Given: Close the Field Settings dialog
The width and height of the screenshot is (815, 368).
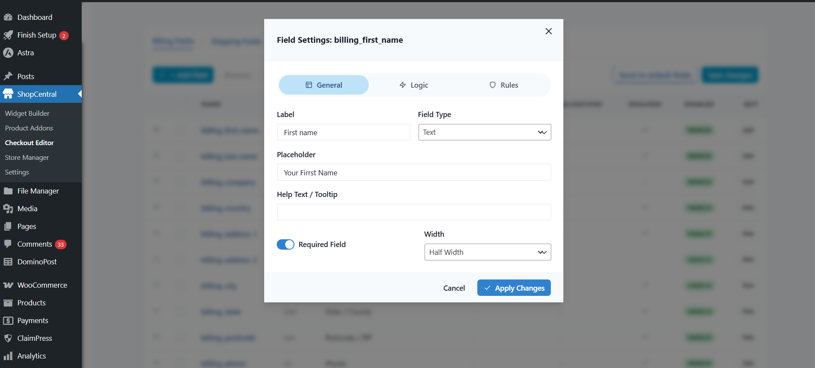Looking at the screenshot, I should tap(548, 31).
